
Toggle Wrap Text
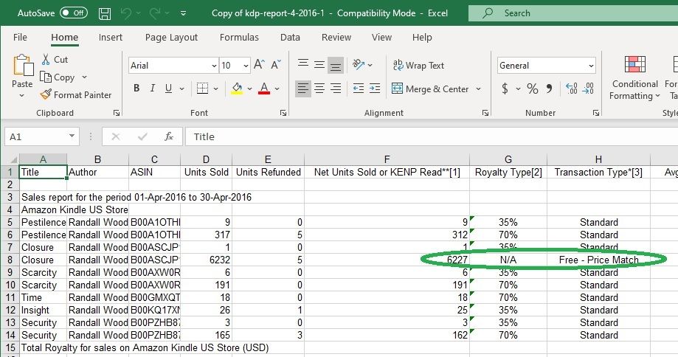tap(418, 65)
